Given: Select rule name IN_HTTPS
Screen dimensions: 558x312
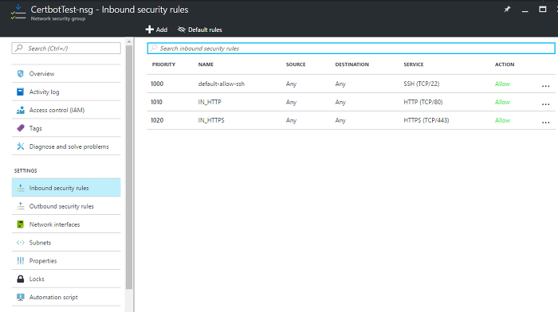Looking at the screenshot, I should [211, 120].
